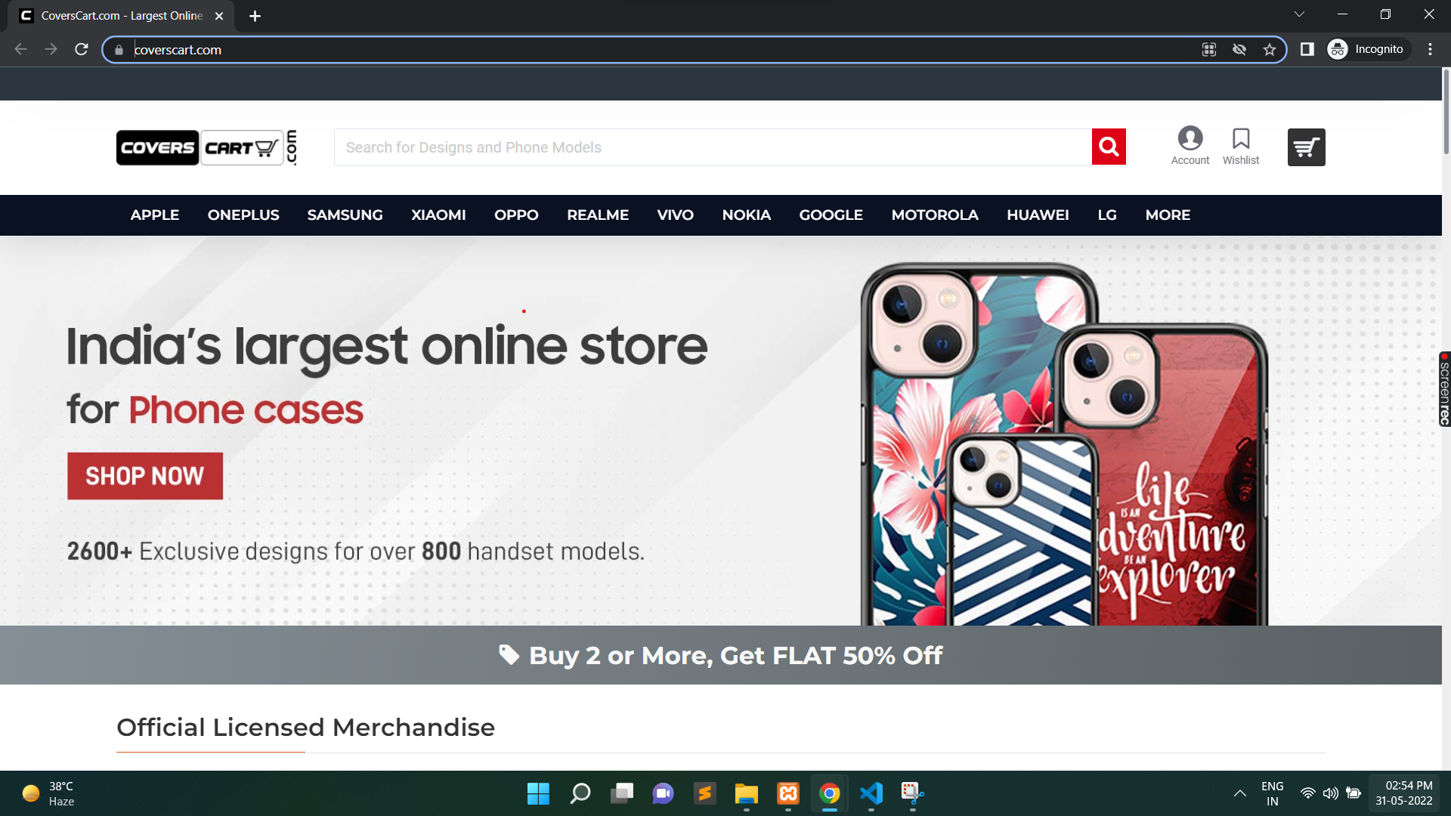Open the Incognito profile indicator

[x=1368, y=50]
